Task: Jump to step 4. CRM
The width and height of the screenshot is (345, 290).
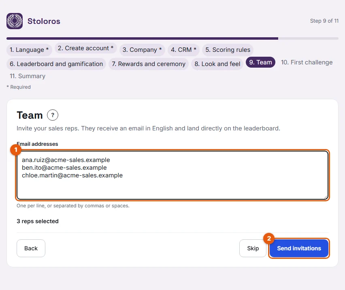Action: click(183, 50)
